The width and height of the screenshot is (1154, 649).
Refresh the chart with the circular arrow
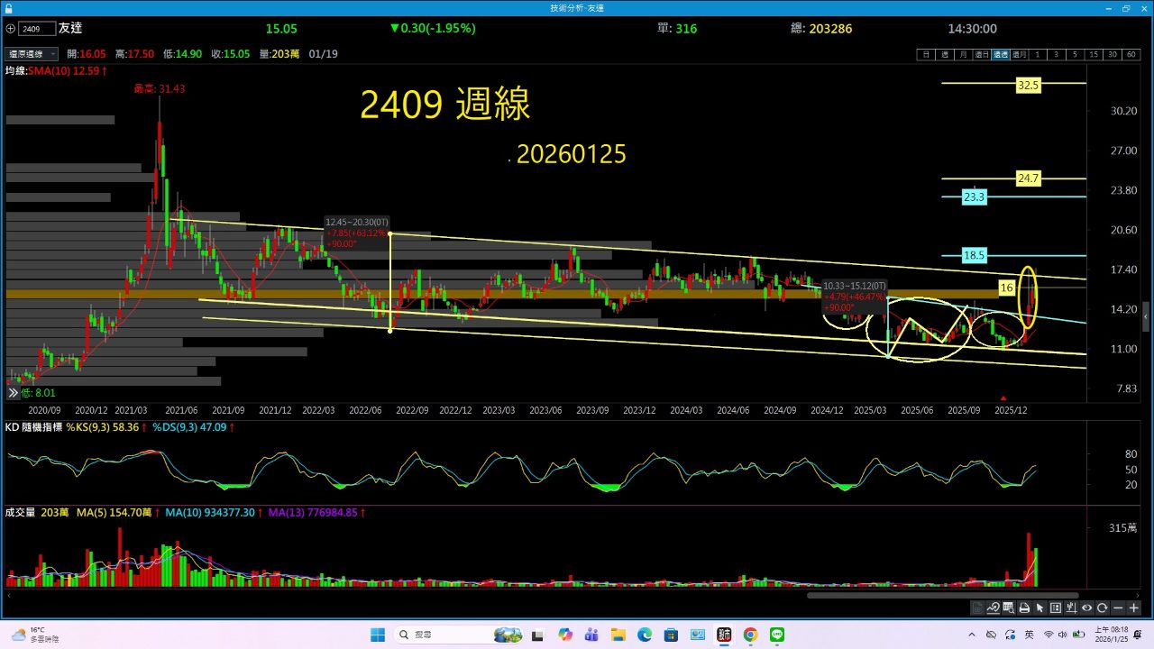[x=1102, y=608]
